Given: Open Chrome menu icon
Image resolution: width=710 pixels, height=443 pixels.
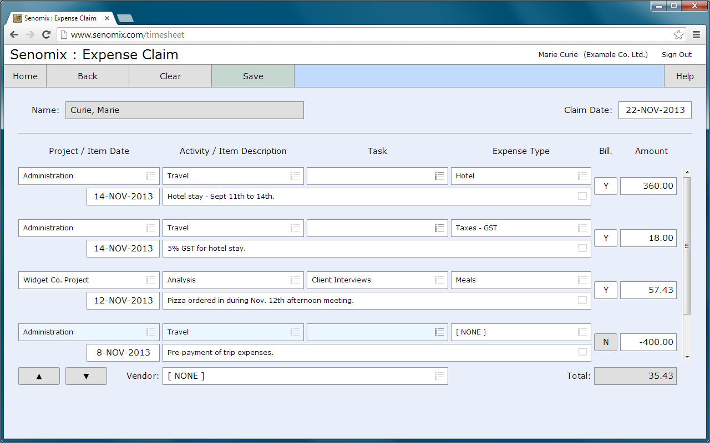Looking at the screenshot, I should (x=697, y=34).
